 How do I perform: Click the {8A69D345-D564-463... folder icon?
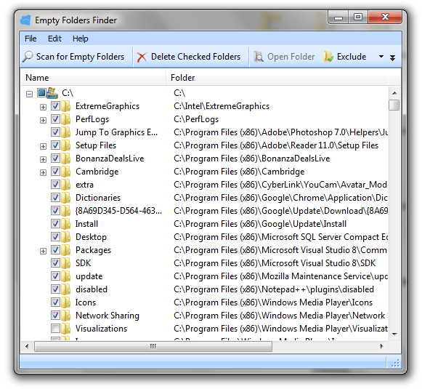click(x=65, y=211)
